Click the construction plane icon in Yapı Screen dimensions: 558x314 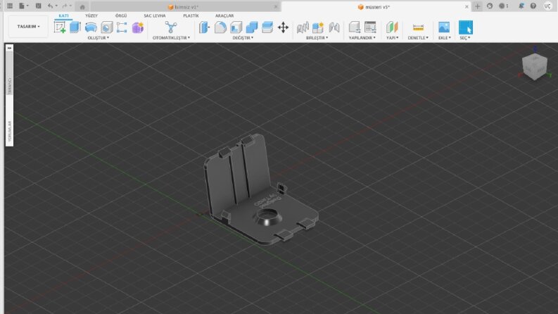[x=392, y=27]
